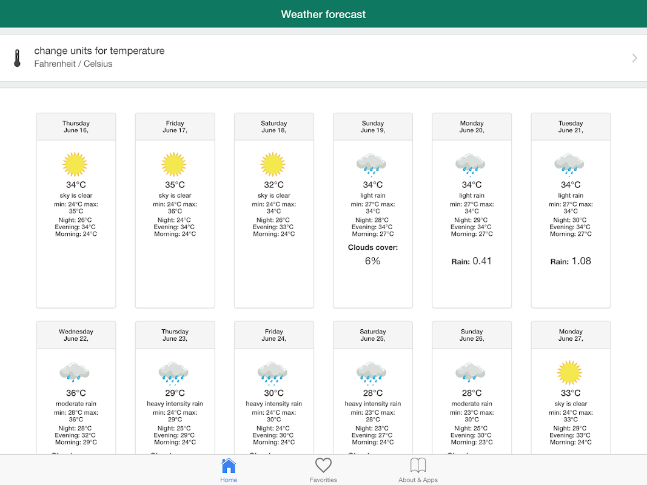Click the rain cloud icon for Wednesday June 22
The width and height of the screenshot is (647, 485).
pos(75,372)
